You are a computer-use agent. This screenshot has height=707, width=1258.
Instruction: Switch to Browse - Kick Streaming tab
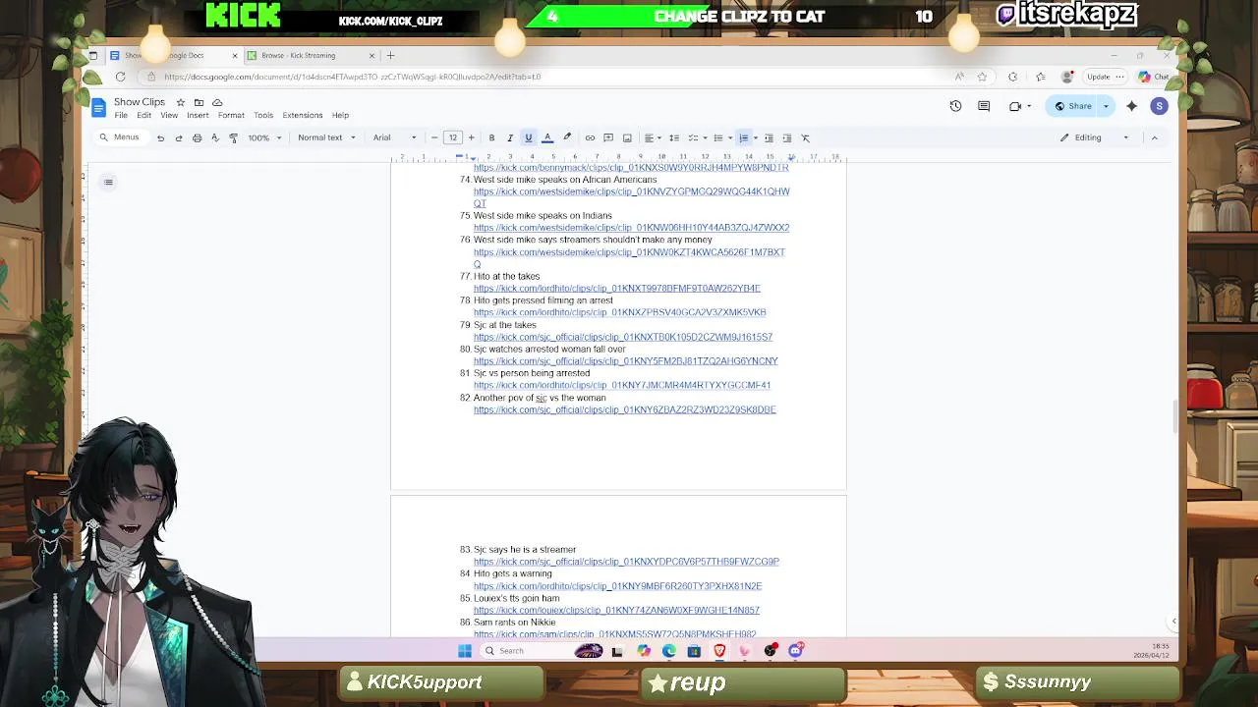pyautogui.click(x=311, y=55)
